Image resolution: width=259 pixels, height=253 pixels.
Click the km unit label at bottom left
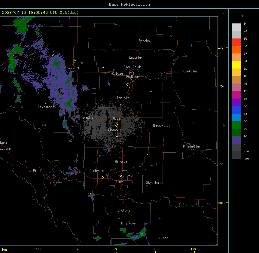(x=5, y=249)
